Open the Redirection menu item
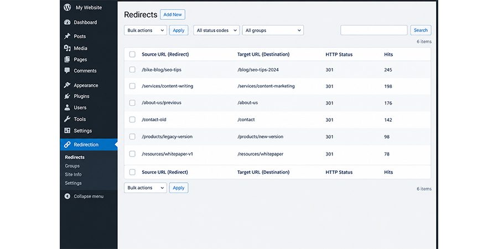 pyautogui.click(x=89, y=144)
